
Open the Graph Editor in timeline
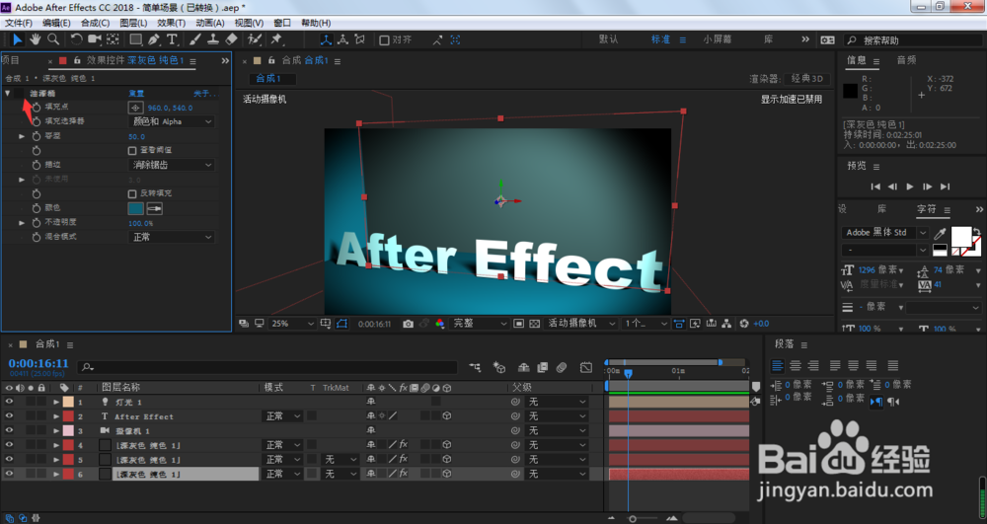pos(586,367)
